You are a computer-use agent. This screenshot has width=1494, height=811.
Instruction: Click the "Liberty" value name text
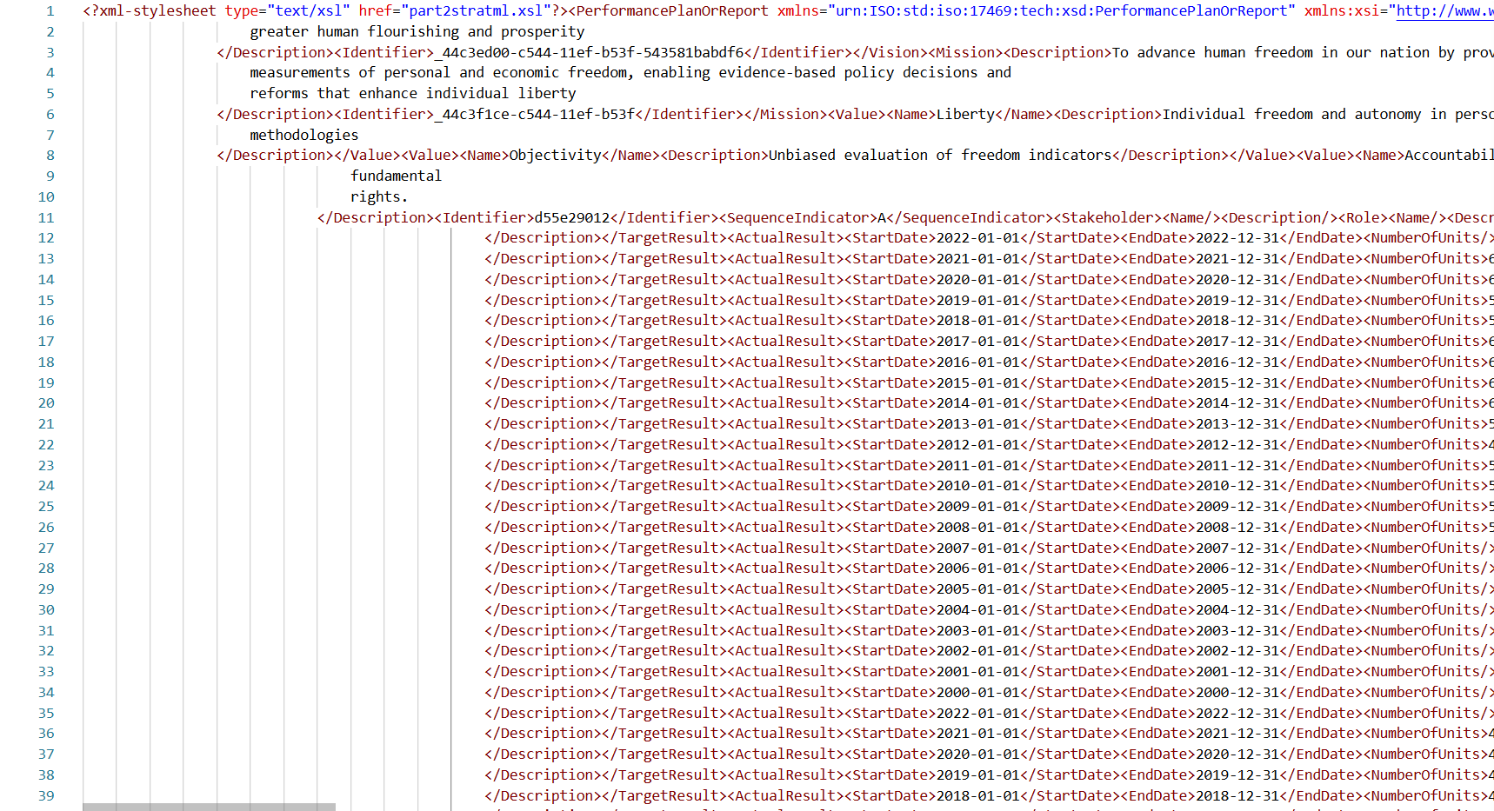[x=964, y=115]
